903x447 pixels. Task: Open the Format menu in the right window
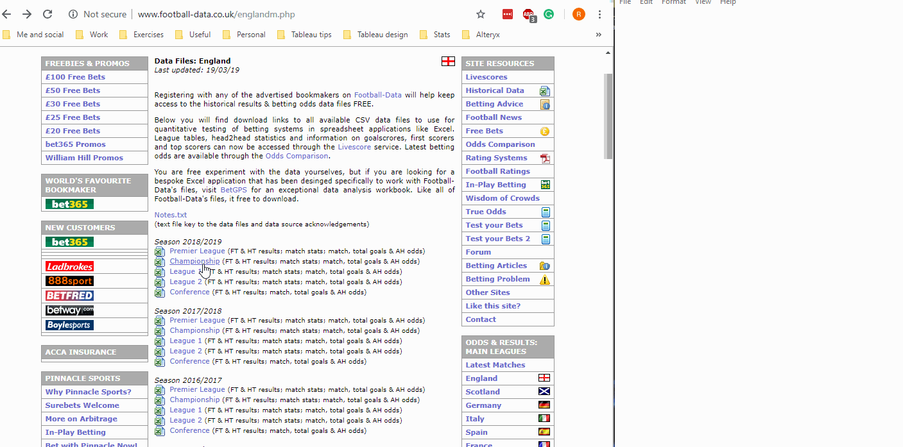pyautogui.click(x=674, y=3)
